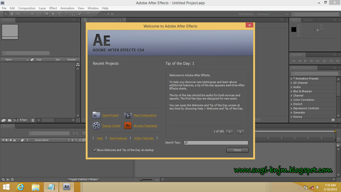Select the Clone Stamp tool
341x192 pixels.
74,14
